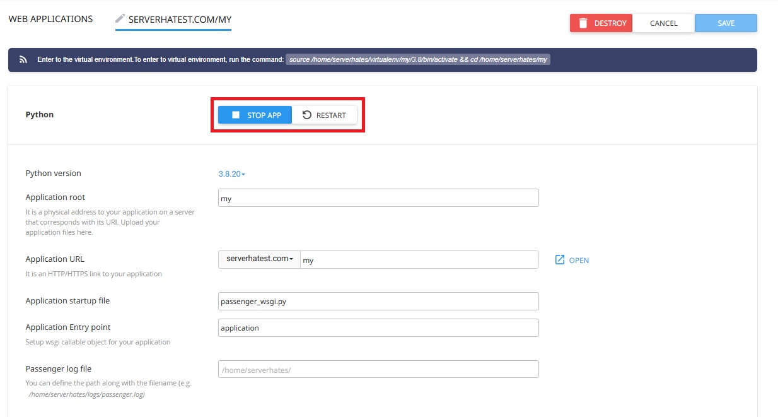Click the trash can icon on Destroy
The height and width of the screenshot is (417, 778).
[583, 23]
